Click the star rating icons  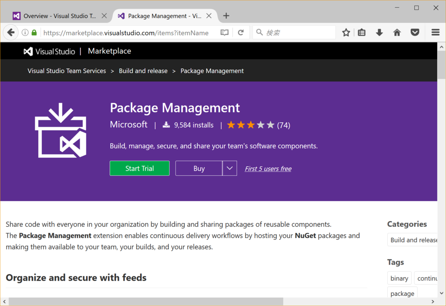click(250, 125)
